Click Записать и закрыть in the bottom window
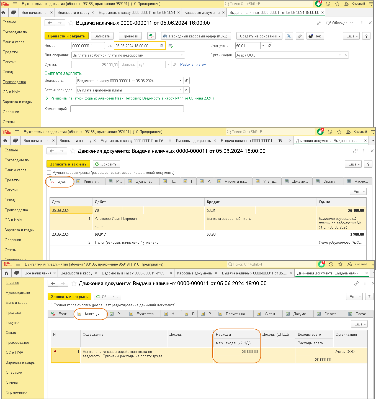The height and width of the screenshot is (400, 376). pos(69,297)
